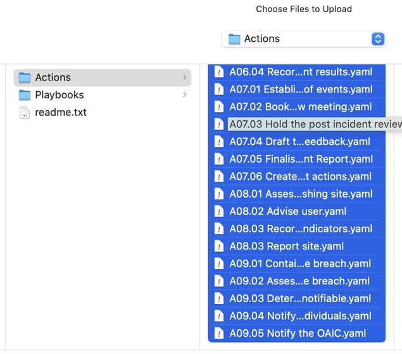Select A07.05 Finalis...nt Report.yaml
The width and height of the screenshot is (402, 354).
(297, 159)
